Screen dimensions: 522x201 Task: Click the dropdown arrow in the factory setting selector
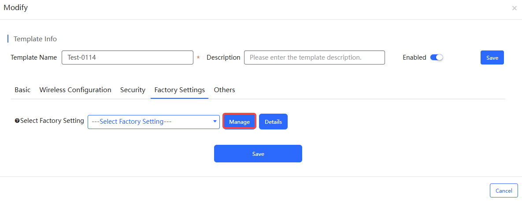[x=215, y=122]
